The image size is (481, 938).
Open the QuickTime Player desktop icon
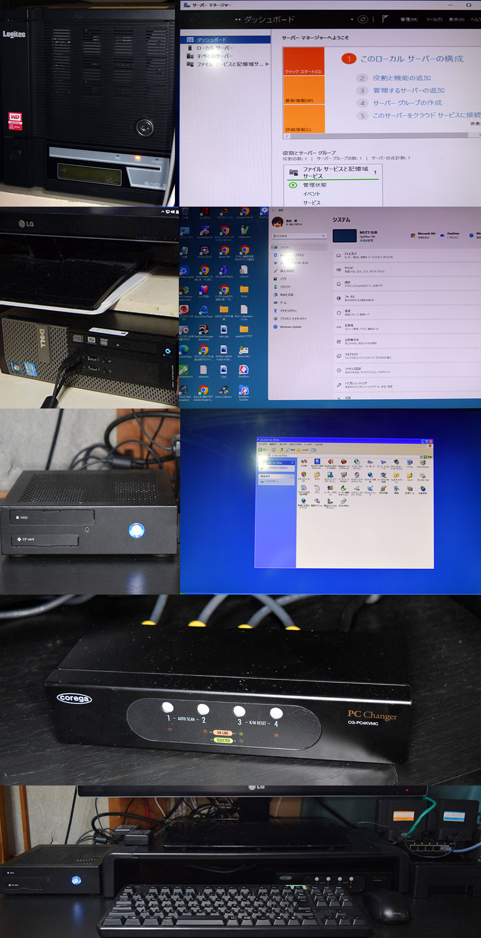click(x=204, y=312)
